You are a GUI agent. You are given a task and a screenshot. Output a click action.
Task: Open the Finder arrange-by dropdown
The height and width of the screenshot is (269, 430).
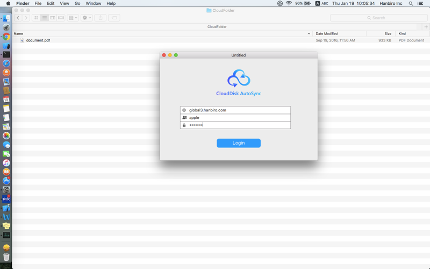[x=73, y=18]
